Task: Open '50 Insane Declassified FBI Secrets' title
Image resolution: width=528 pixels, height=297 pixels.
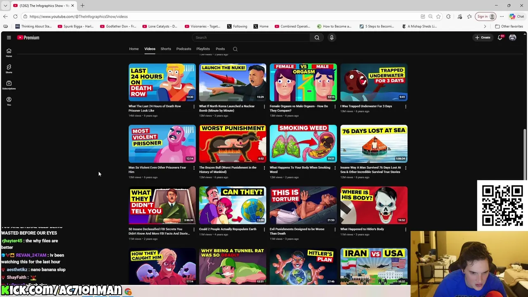Action: (x=159, y=231)
